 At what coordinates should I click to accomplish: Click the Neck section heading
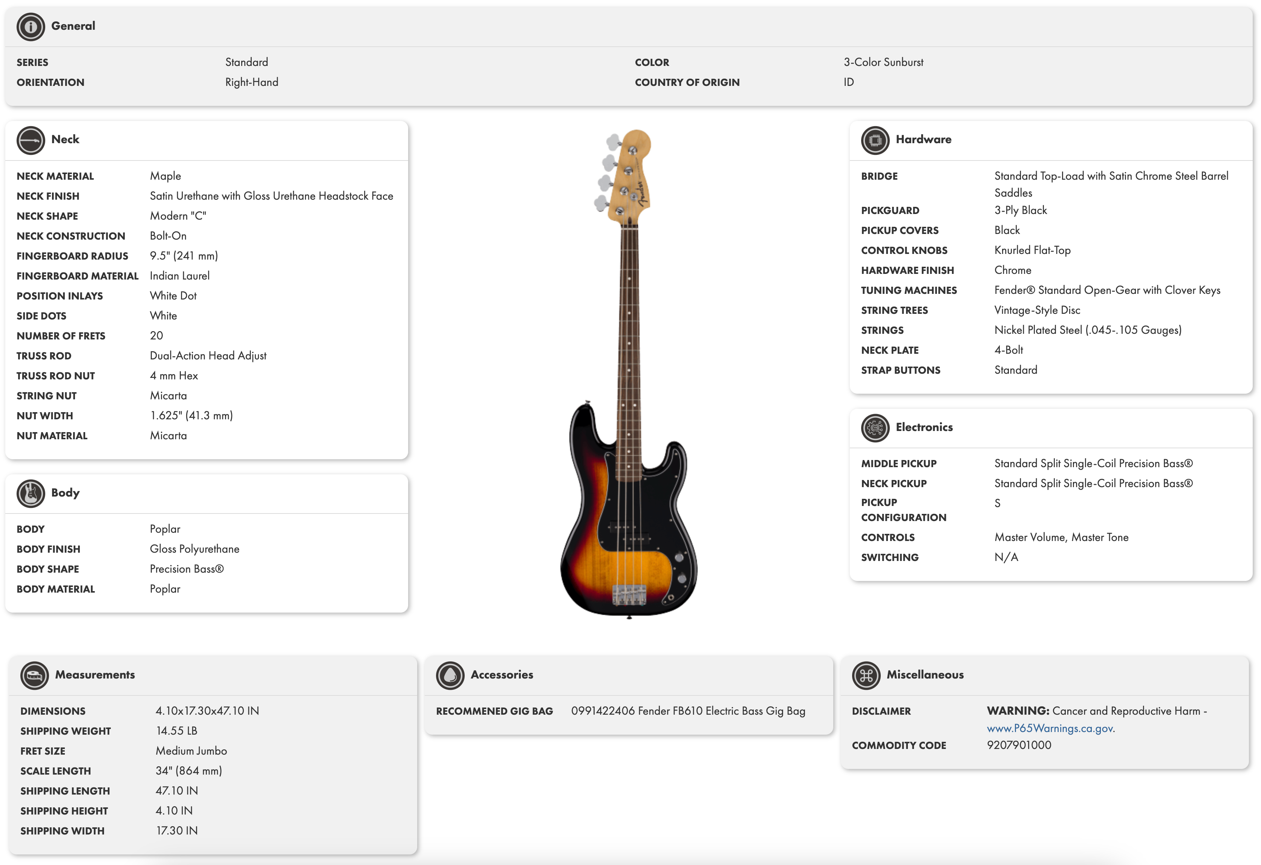coord(65,139)
